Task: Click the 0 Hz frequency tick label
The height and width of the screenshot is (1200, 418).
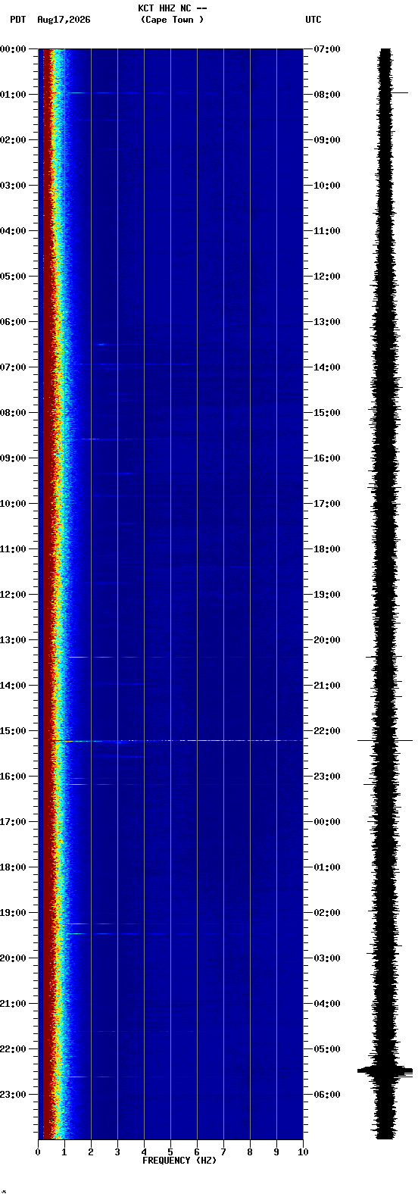Action: 38,1152
